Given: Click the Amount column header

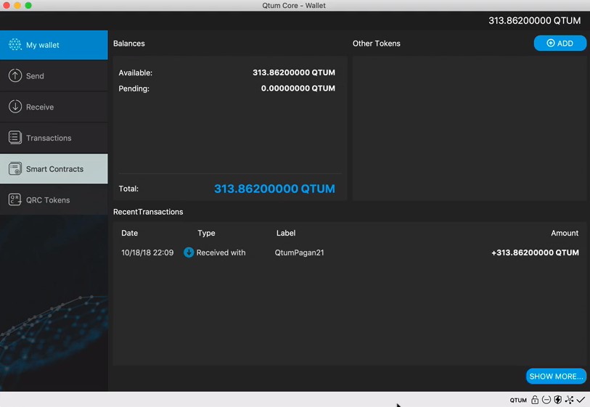Looking at the screenshot, I should [x=565, y=233].
